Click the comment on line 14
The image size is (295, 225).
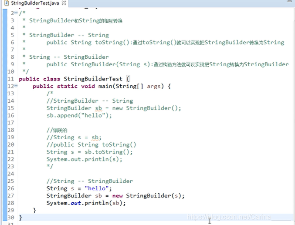(x=90, y=101)
